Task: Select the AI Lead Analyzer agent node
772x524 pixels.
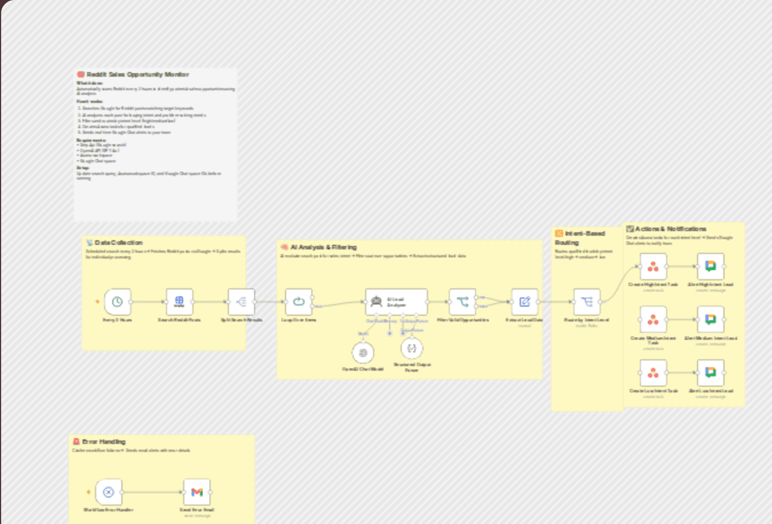Action: (x=397, y=301)
